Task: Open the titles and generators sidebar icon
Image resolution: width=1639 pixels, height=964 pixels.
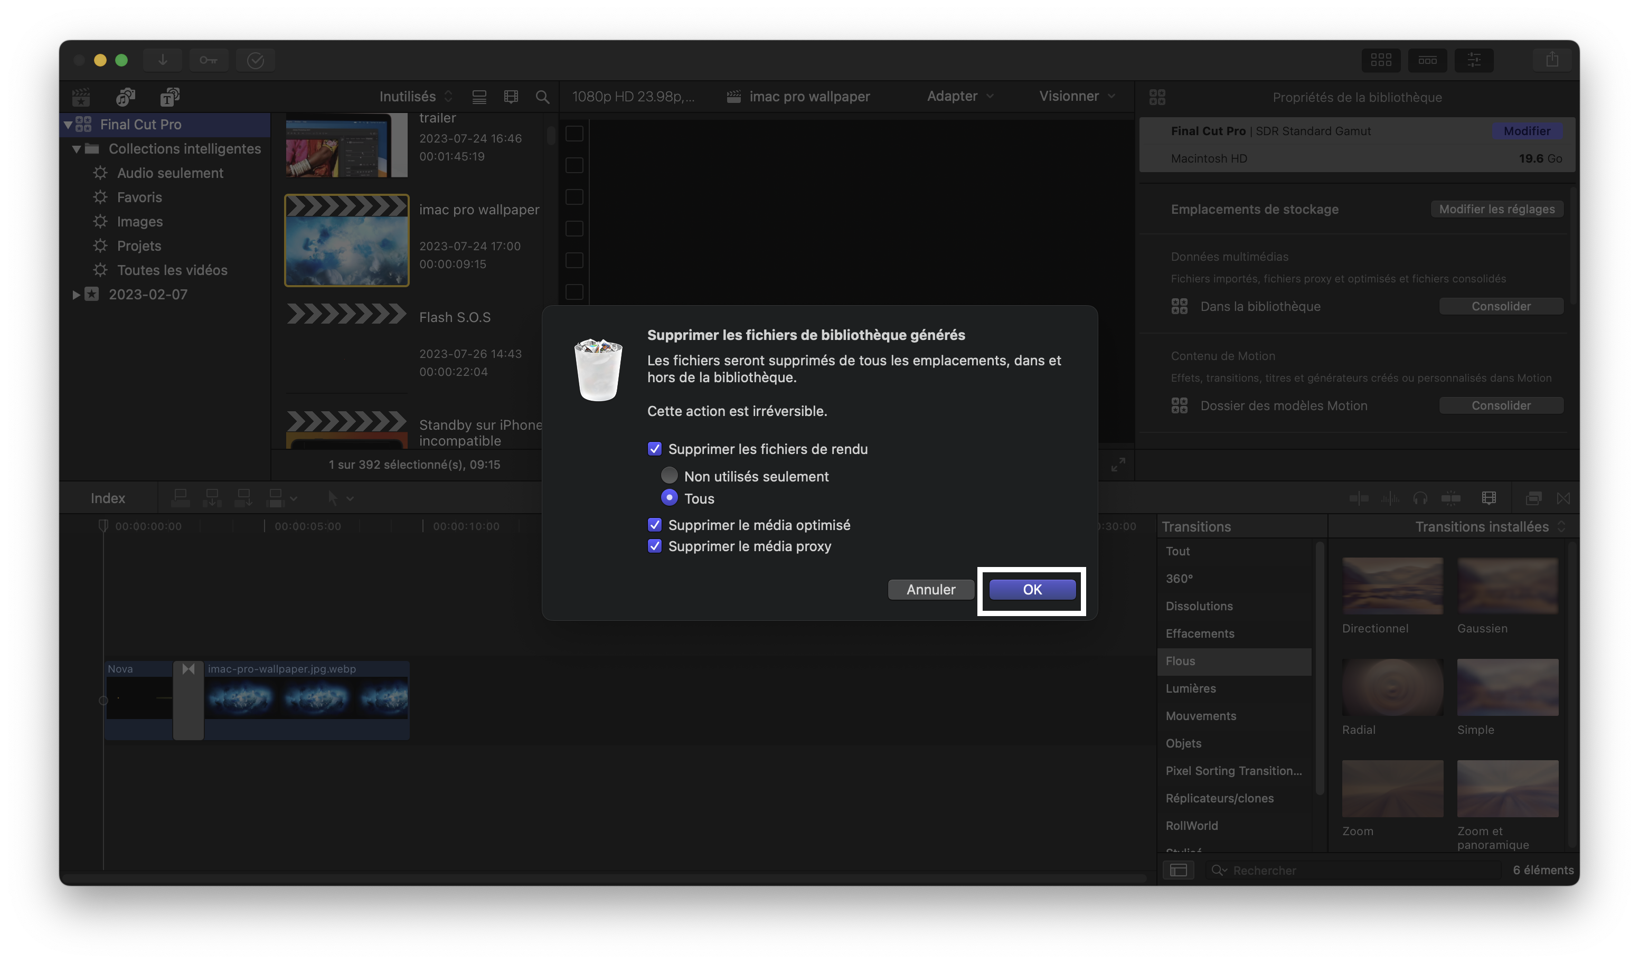Action: [x=169, y=97]
